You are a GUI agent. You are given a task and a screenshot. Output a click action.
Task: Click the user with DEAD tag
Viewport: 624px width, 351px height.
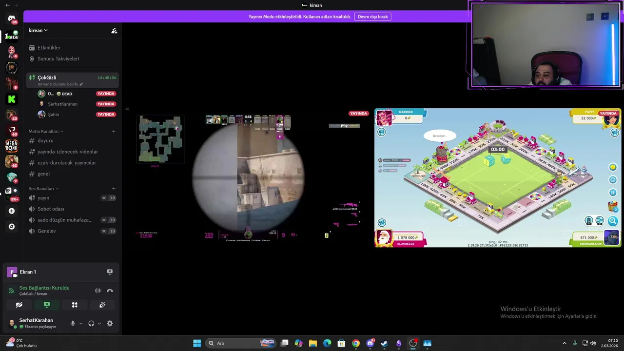tap(78, 94)
